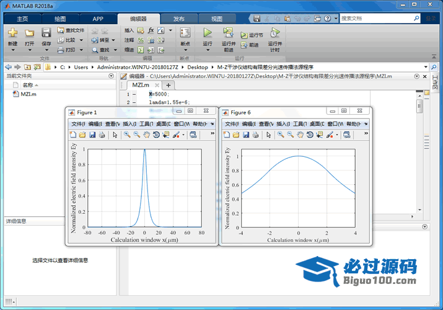
Task: Open current folder path dropdown arrow
Action: tap(426, 67)
